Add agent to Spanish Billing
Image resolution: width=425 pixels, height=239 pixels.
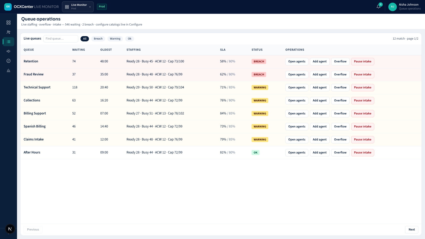click(x=320, y=127)
